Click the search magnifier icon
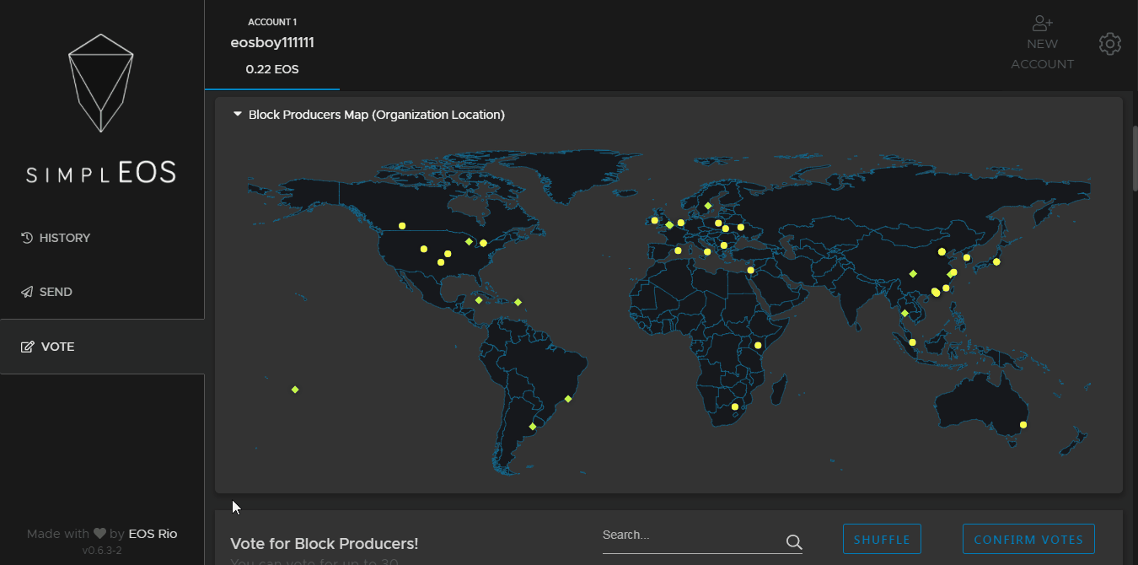 [793, 542]
